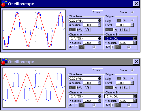Set trigger source Ext in top oscilloscope

[x=126, y=30]
